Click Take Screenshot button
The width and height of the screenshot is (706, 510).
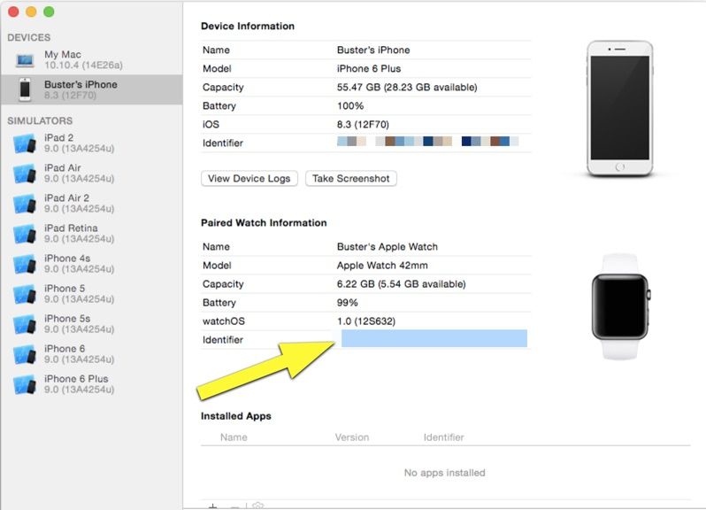pos(350,178)
